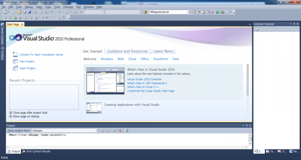Select the Windows category link

coord(107,59)
